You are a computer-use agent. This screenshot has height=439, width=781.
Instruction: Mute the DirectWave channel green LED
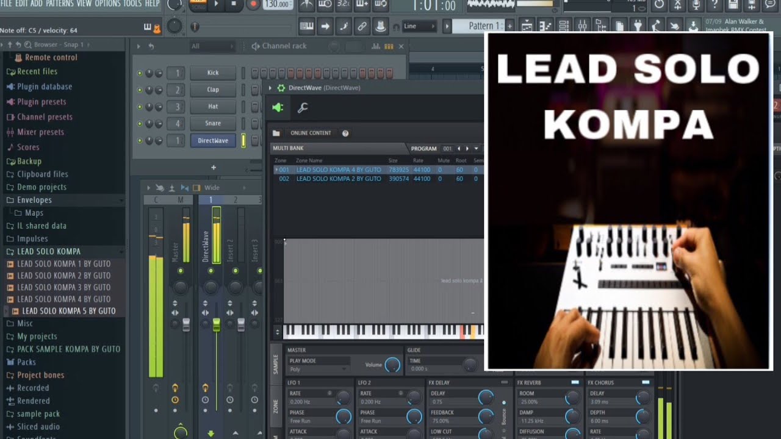[x=140, y=140]
